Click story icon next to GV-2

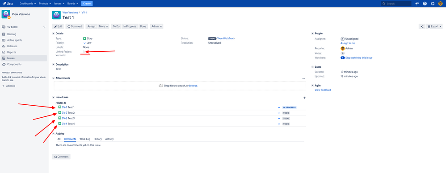click(60, 113)
